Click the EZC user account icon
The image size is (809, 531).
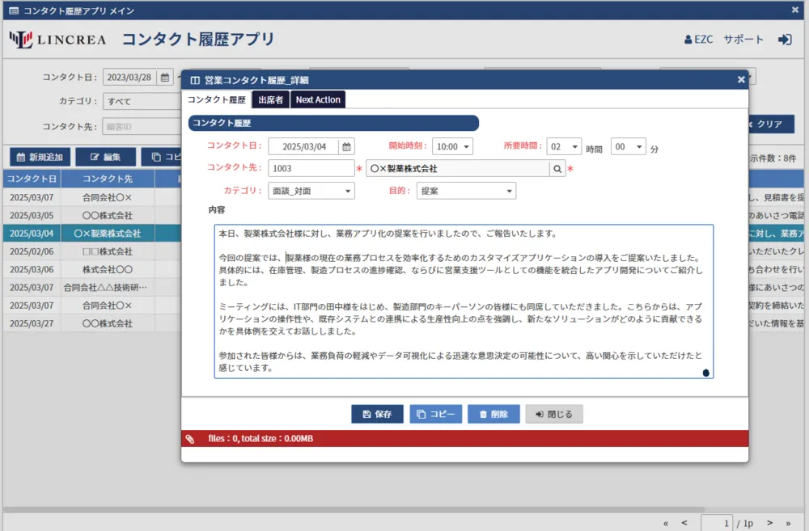coord(688,40)
